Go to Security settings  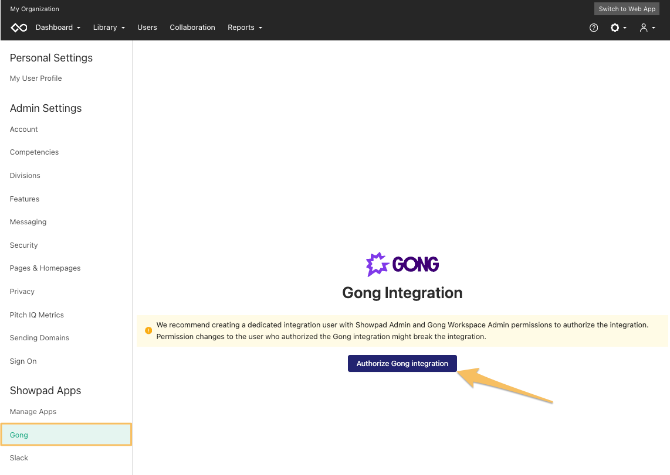pos(24,245)
